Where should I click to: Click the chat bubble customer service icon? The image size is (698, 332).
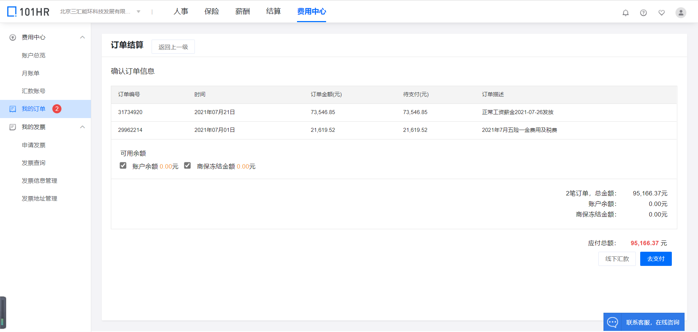coord(613,322)
